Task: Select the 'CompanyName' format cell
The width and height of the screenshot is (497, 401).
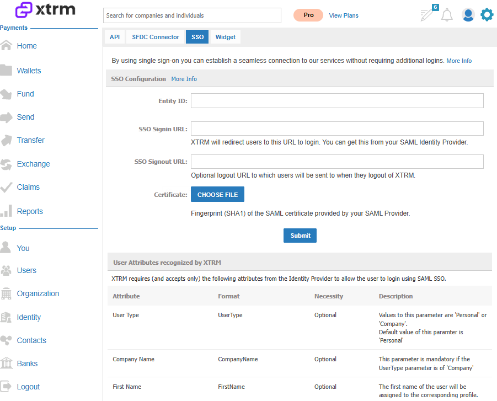Action: tap(238, 359)
